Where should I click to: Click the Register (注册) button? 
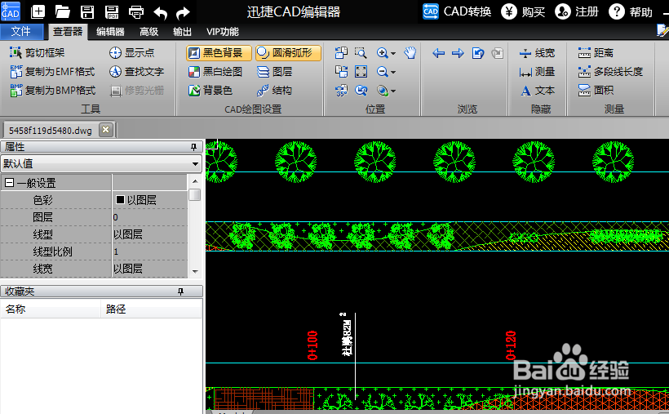pyautogui.click(x=577, y=11)
